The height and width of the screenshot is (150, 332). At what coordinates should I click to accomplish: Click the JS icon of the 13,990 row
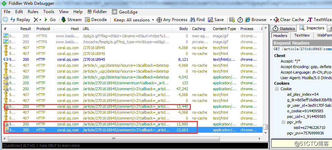6,124
